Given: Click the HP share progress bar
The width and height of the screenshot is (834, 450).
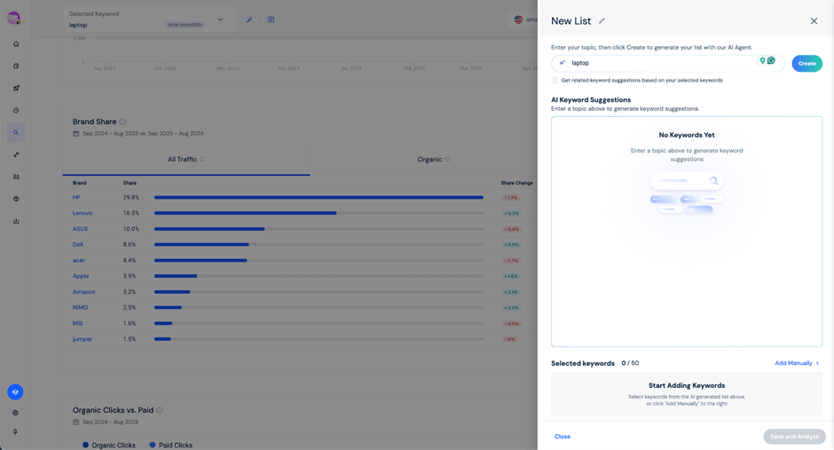Looking at the screenshot, I should [x=319, y=198].
